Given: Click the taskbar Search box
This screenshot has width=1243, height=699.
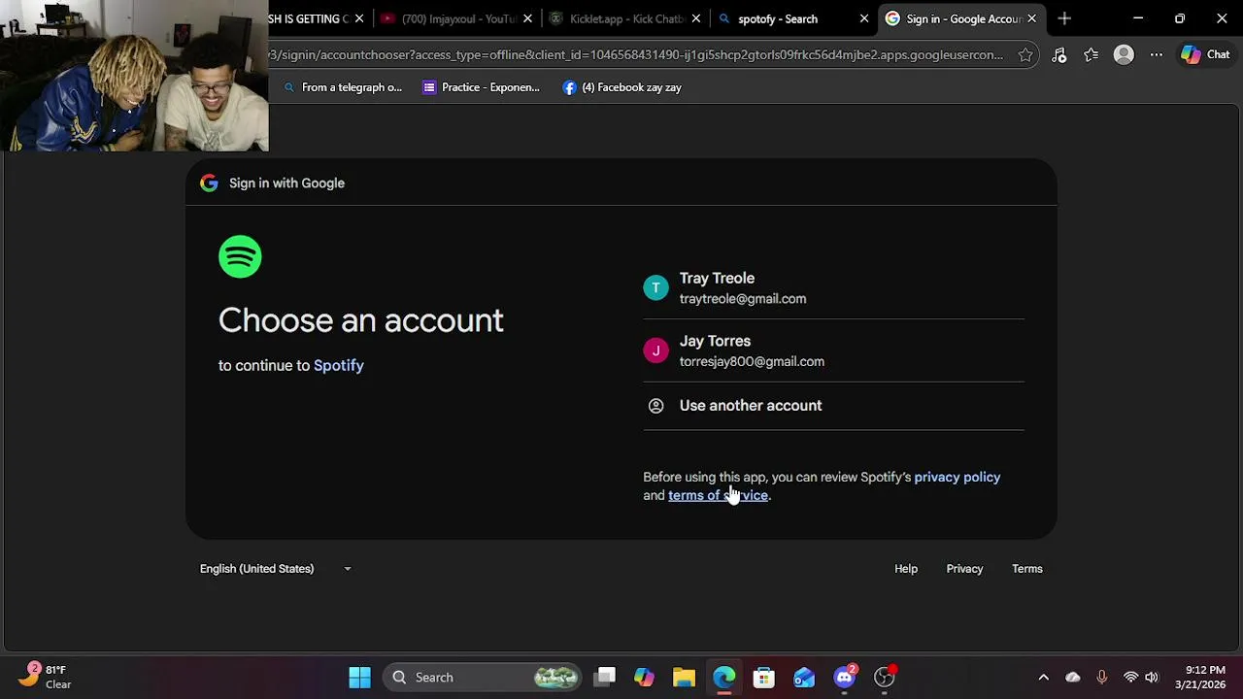Looking at the screenshot, I should pos(483,678).
